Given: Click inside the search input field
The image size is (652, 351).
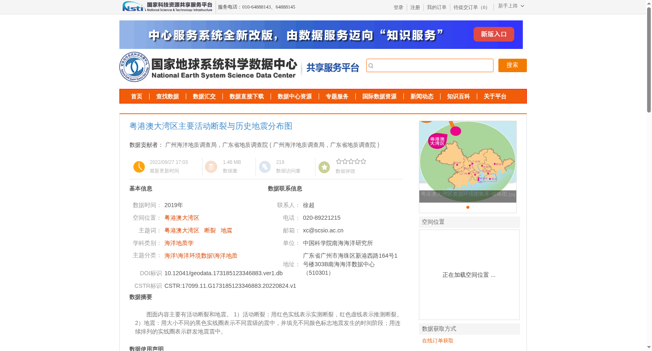Looking at the screenshot, I should coord(430,66).
